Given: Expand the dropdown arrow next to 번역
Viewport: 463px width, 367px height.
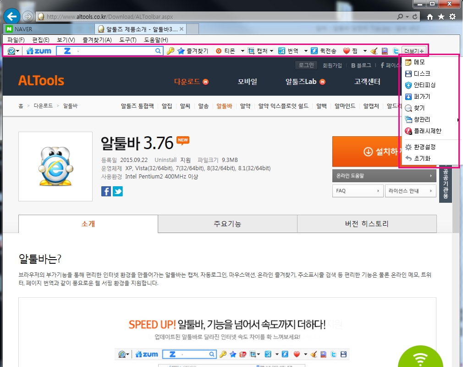Looking at the screenshot, I should (x=306, y=51).
